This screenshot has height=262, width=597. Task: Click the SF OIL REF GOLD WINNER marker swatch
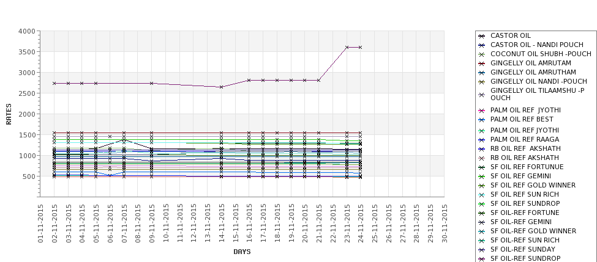[482, 186]
